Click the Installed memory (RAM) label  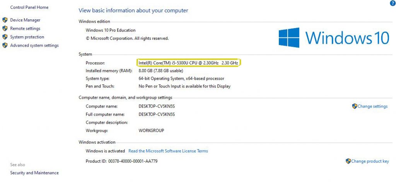[x=109, y=71]
